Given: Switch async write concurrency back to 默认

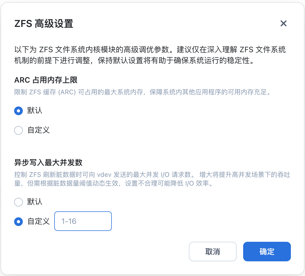Looking at the screenshot, I should 18,202.
